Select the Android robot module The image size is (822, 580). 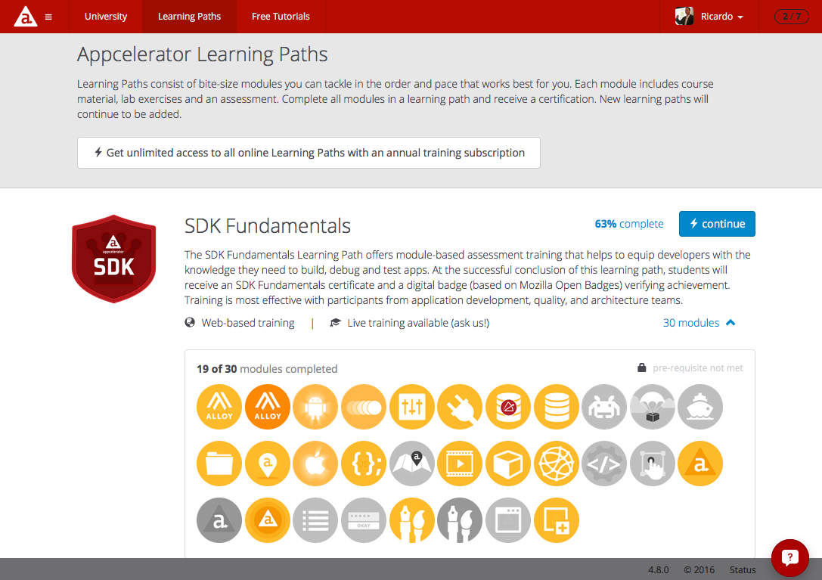[x=315, y=407]
